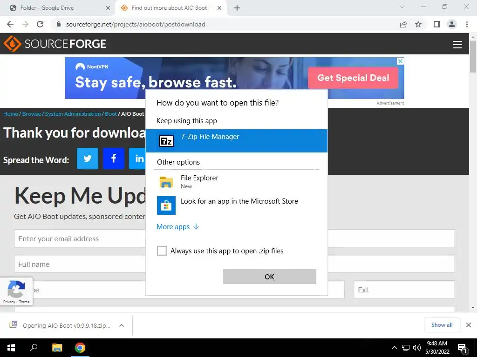Close the downloads bar
Image resolution: width=477 pixels, height=357 pixels.
469,325
